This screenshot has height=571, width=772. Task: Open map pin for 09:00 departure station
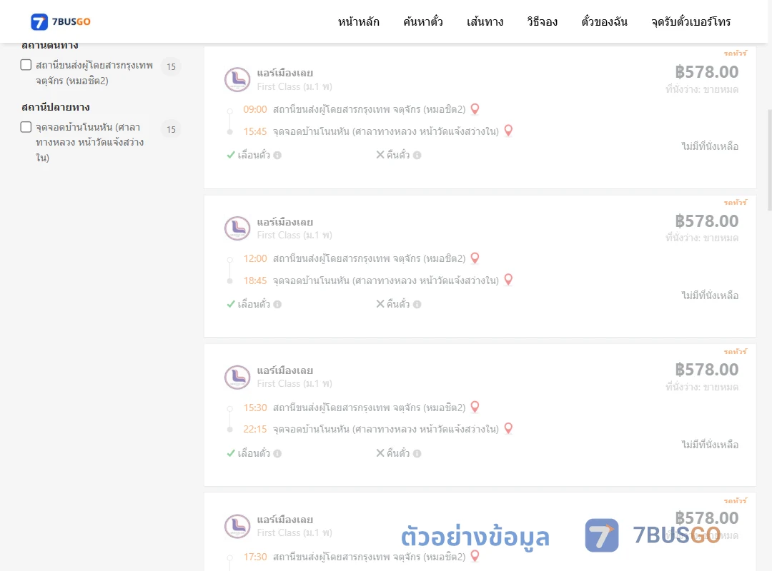(x=475, y=109)
